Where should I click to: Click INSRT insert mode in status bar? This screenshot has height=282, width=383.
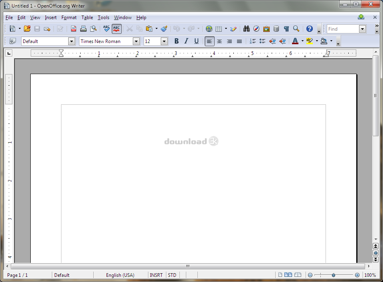click(156, 275)
